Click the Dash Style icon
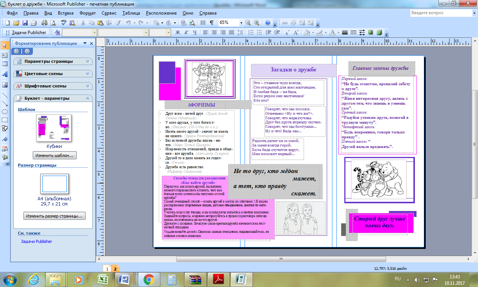Screen dimensions: 478x287 (353, 33)
